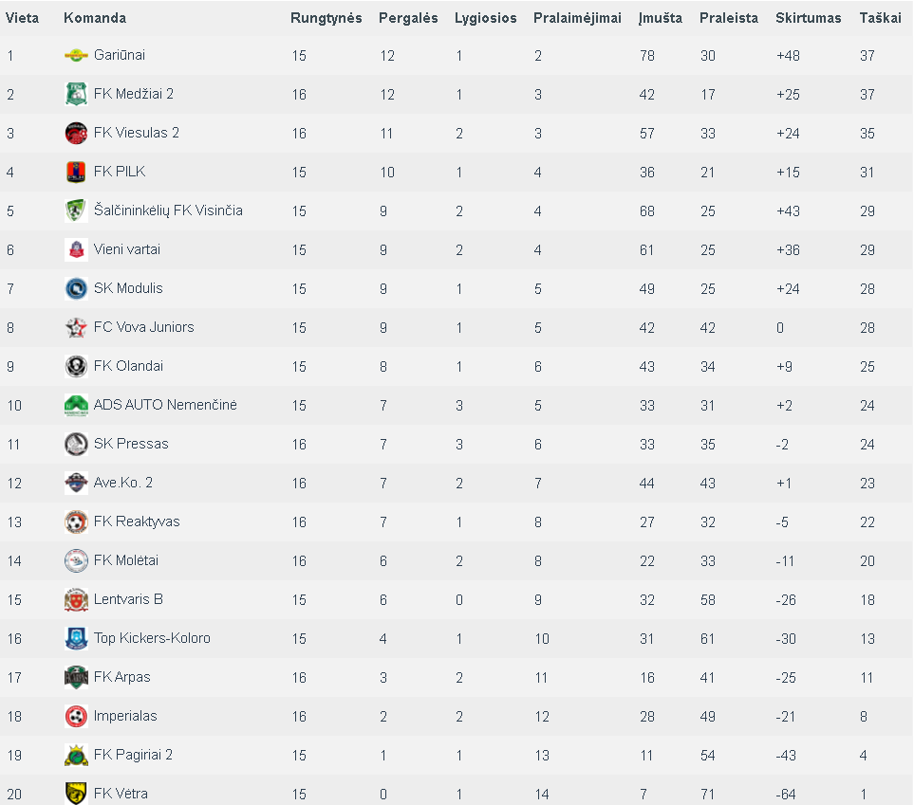
Task: Open the FK Olandai team page
Action: [x=128, y=366]
